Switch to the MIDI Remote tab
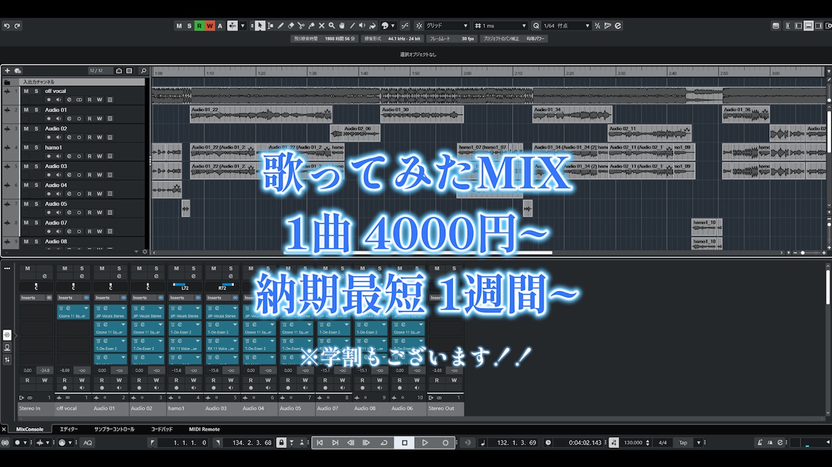This screenshot has width=832, height=467. point(205,430)
